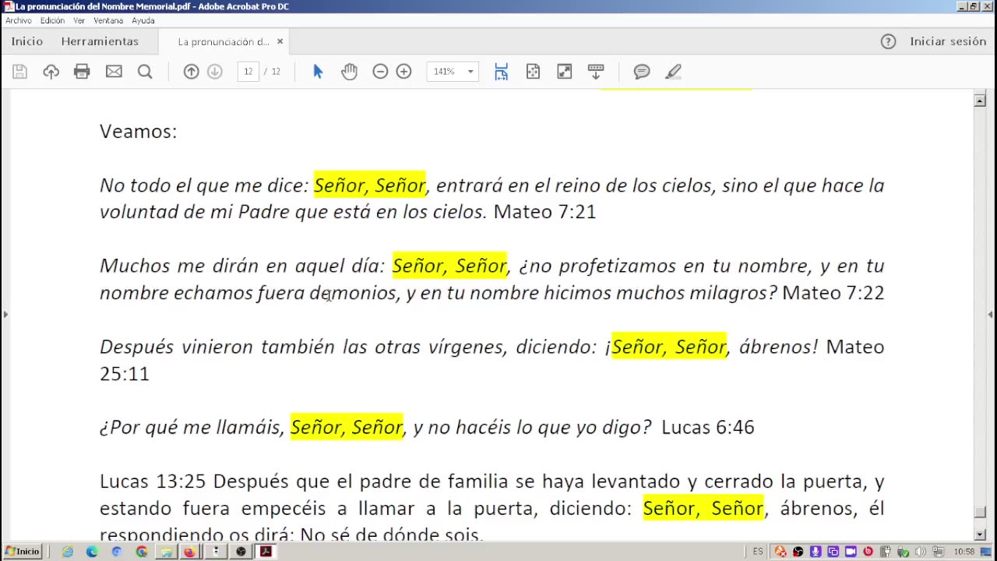Choose the Selection arrow tool
997x561 pixels.
point(318,72)
